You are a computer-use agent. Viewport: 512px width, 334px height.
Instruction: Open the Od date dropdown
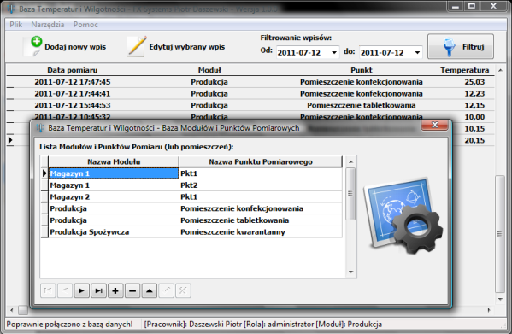[x=334, y=52]
